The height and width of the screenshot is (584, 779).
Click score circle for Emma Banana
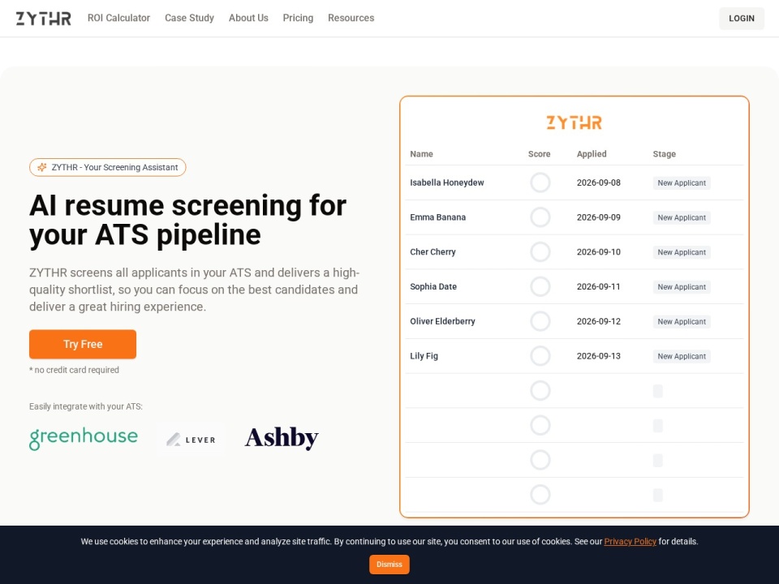[x=540, y=217]
